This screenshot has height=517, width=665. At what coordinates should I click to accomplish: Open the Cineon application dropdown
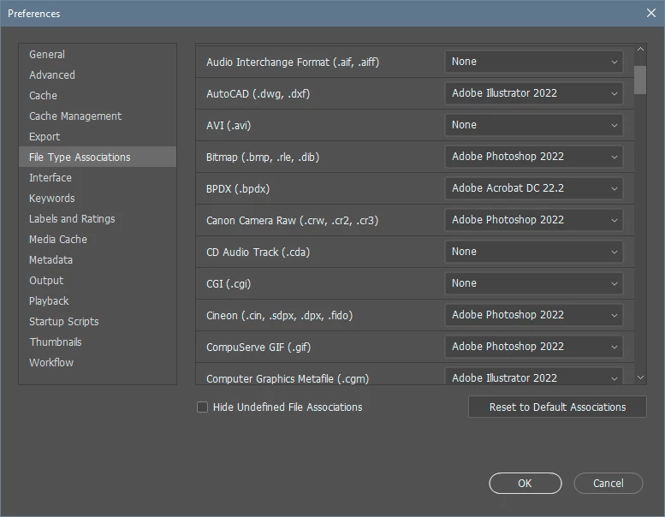click(533, 315)
